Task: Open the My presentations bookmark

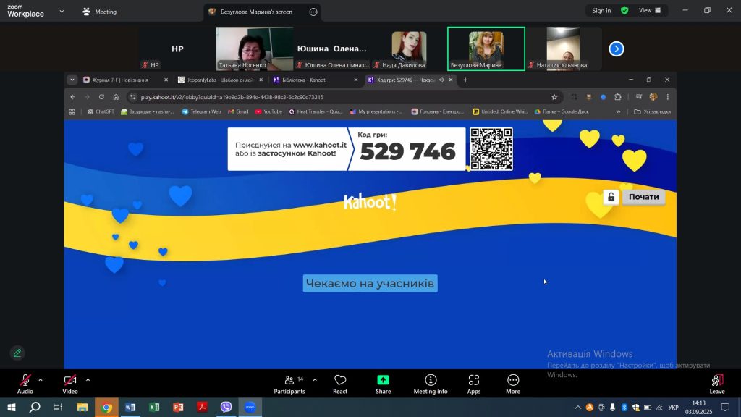Action: tap(376, 111)
